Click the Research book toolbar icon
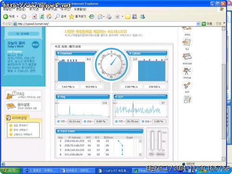Image resolution: width=232 pixels, height=174 pixels. coord(135,17)
